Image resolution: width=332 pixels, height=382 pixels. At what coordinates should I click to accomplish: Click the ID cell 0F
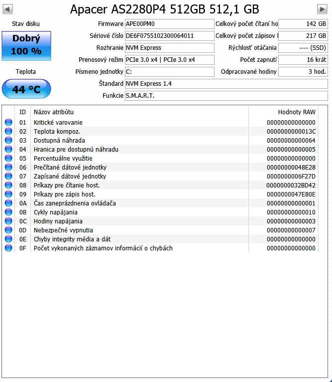click(x=23, y=248)
